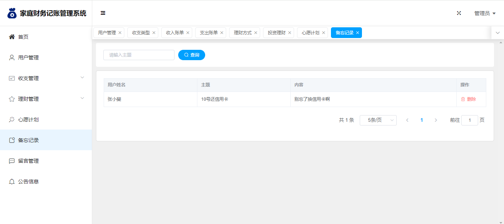Open the 5条/页 page size dropdown
Image resolution: width=504 pixels, height=224 pixels.
click(378, 120)
